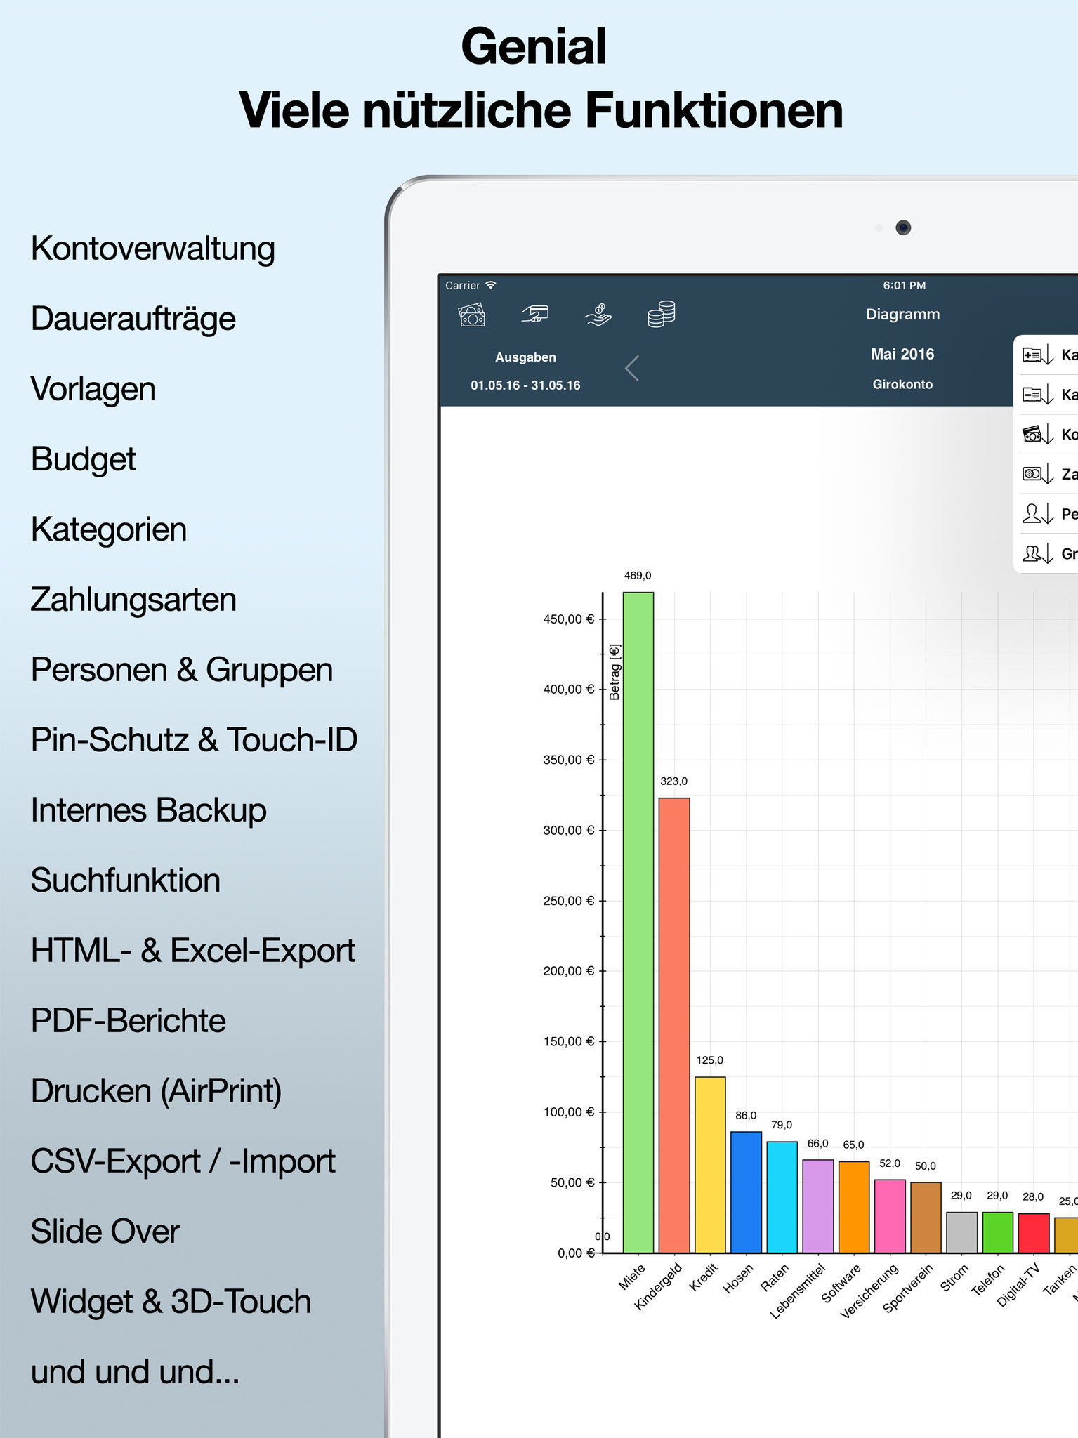The width and height of the screenshot is (1078, 1438).
Task: Tap the yellow Kredit bar
Action: (x=710, y=1165)
